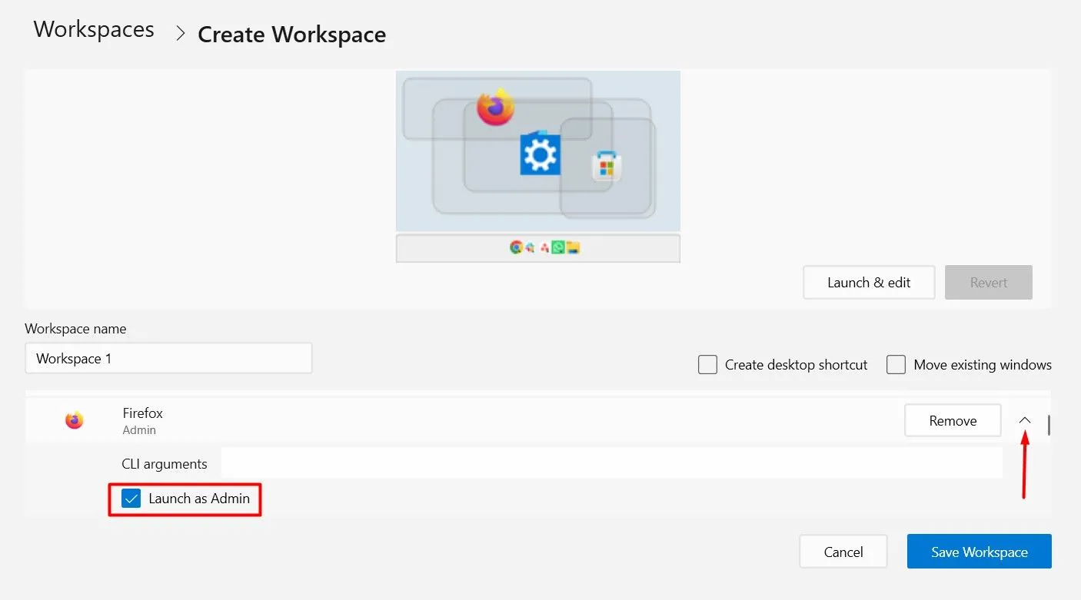Cancel workspace creation
The width and height of the screenshot is (1081, 600).
pyautogui.click(x=843, y=551)
